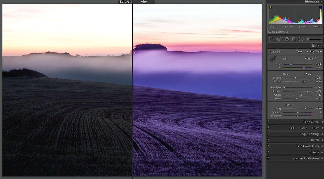Click the Tone section label
Screen dimensions: 324x179
coord(286,74)
